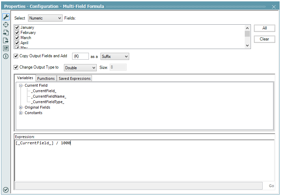Click the Go button

point(271,186)
